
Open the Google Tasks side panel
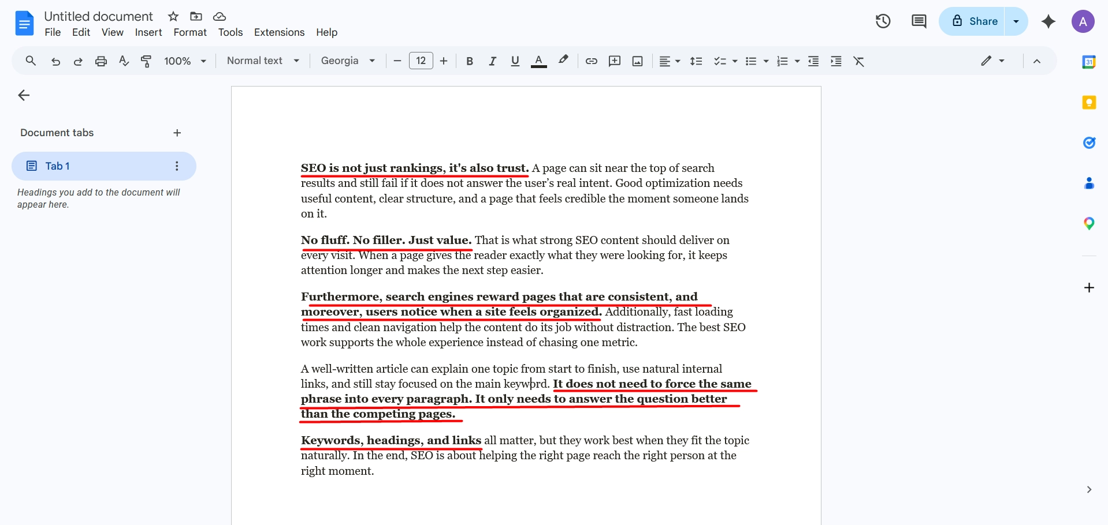(x=1089, y=142)
